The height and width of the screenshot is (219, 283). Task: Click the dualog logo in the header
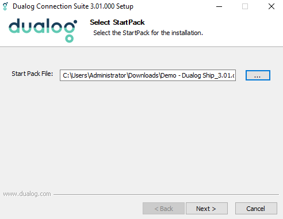(43, 30)
